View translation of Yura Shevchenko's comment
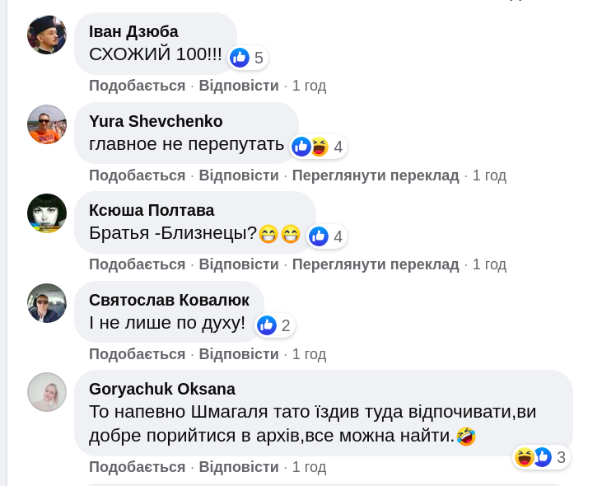This screenshot has width=616, height=486. tap(375, 175)
